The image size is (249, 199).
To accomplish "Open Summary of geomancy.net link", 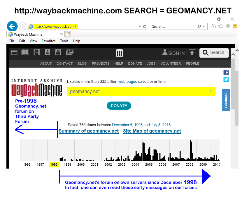I will coord(89,131).
